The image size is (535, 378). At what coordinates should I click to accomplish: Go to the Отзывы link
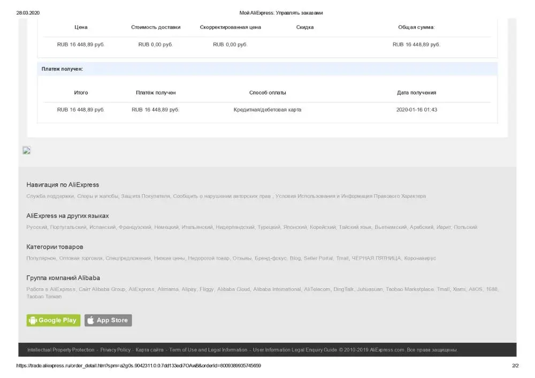(x=242, y=258)
